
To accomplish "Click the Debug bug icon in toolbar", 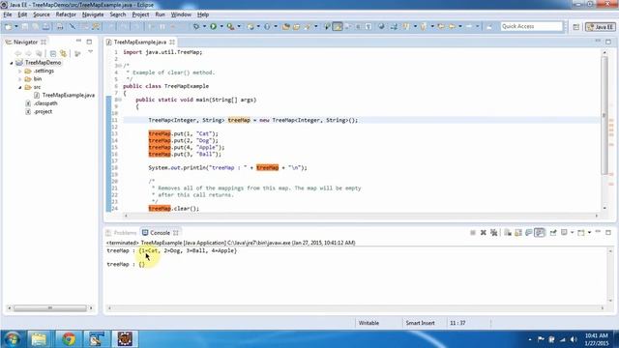I will tap(196, 26).
